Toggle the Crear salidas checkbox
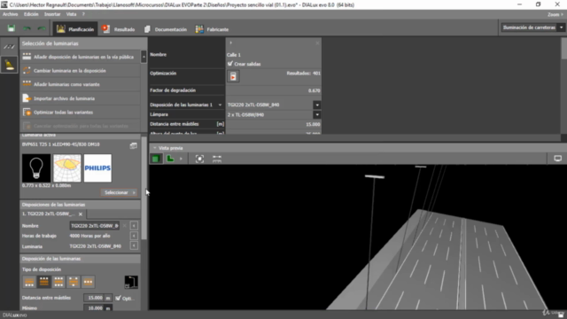 (230, 64)
